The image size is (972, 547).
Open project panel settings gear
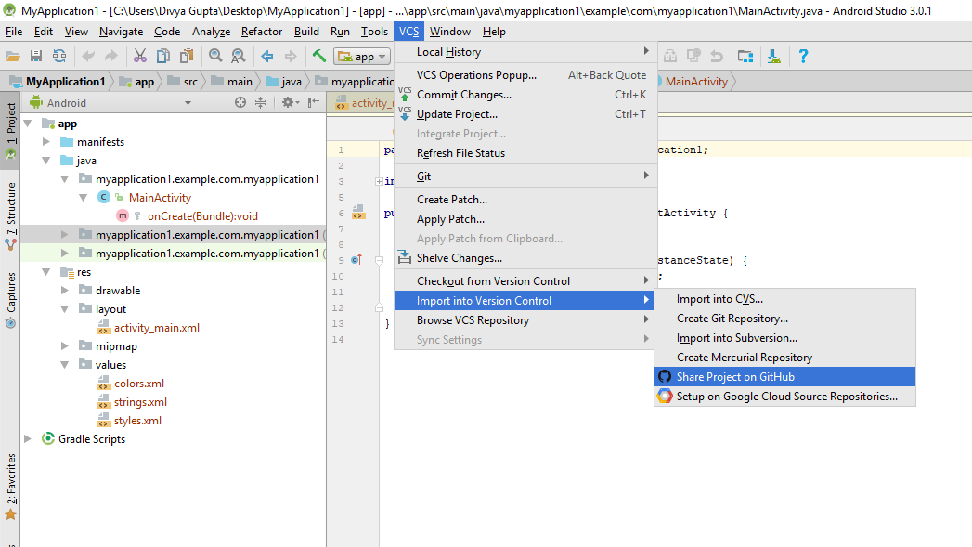290,102
